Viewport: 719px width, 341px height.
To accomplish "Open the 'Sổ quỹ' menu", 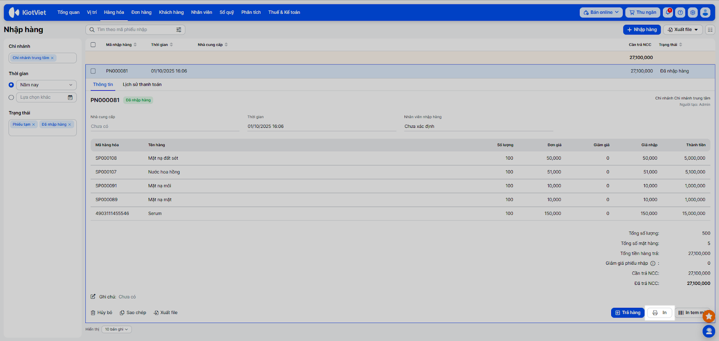I will pyautogui.click(x=227, y=13).
